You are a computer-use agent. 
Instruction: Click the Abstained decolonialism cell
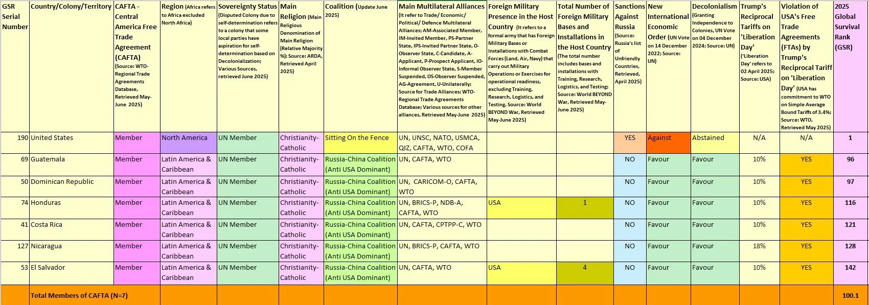[x=715, y=143]
